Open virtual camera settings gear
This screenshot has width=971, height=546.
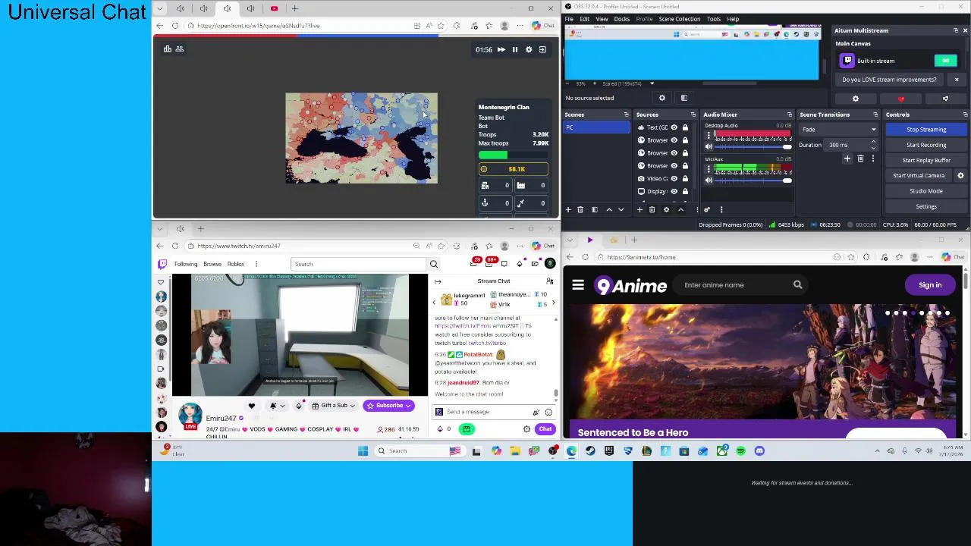point(960,176)
